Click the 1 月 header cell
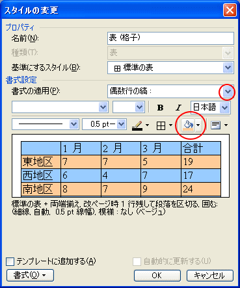 pyautogui.click(x=81, y=148)
